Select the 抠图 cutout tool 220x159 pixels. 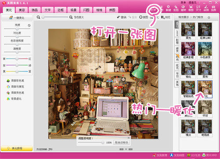(176, 8)
